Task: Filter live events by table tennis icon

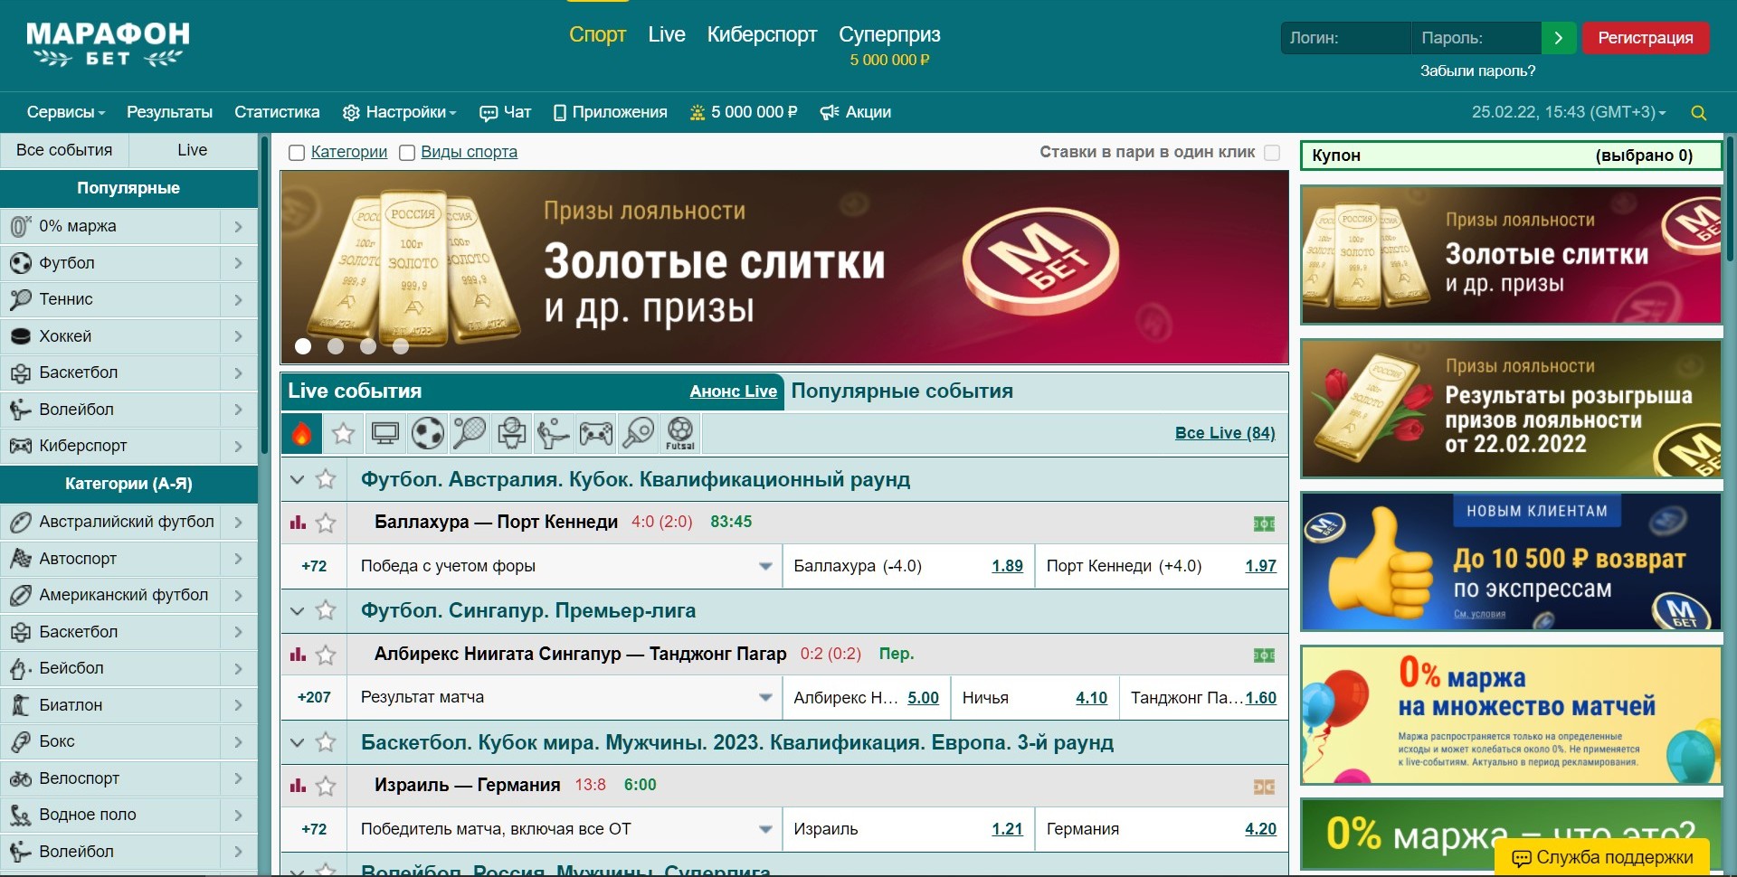Action: (x=638, y=434)
